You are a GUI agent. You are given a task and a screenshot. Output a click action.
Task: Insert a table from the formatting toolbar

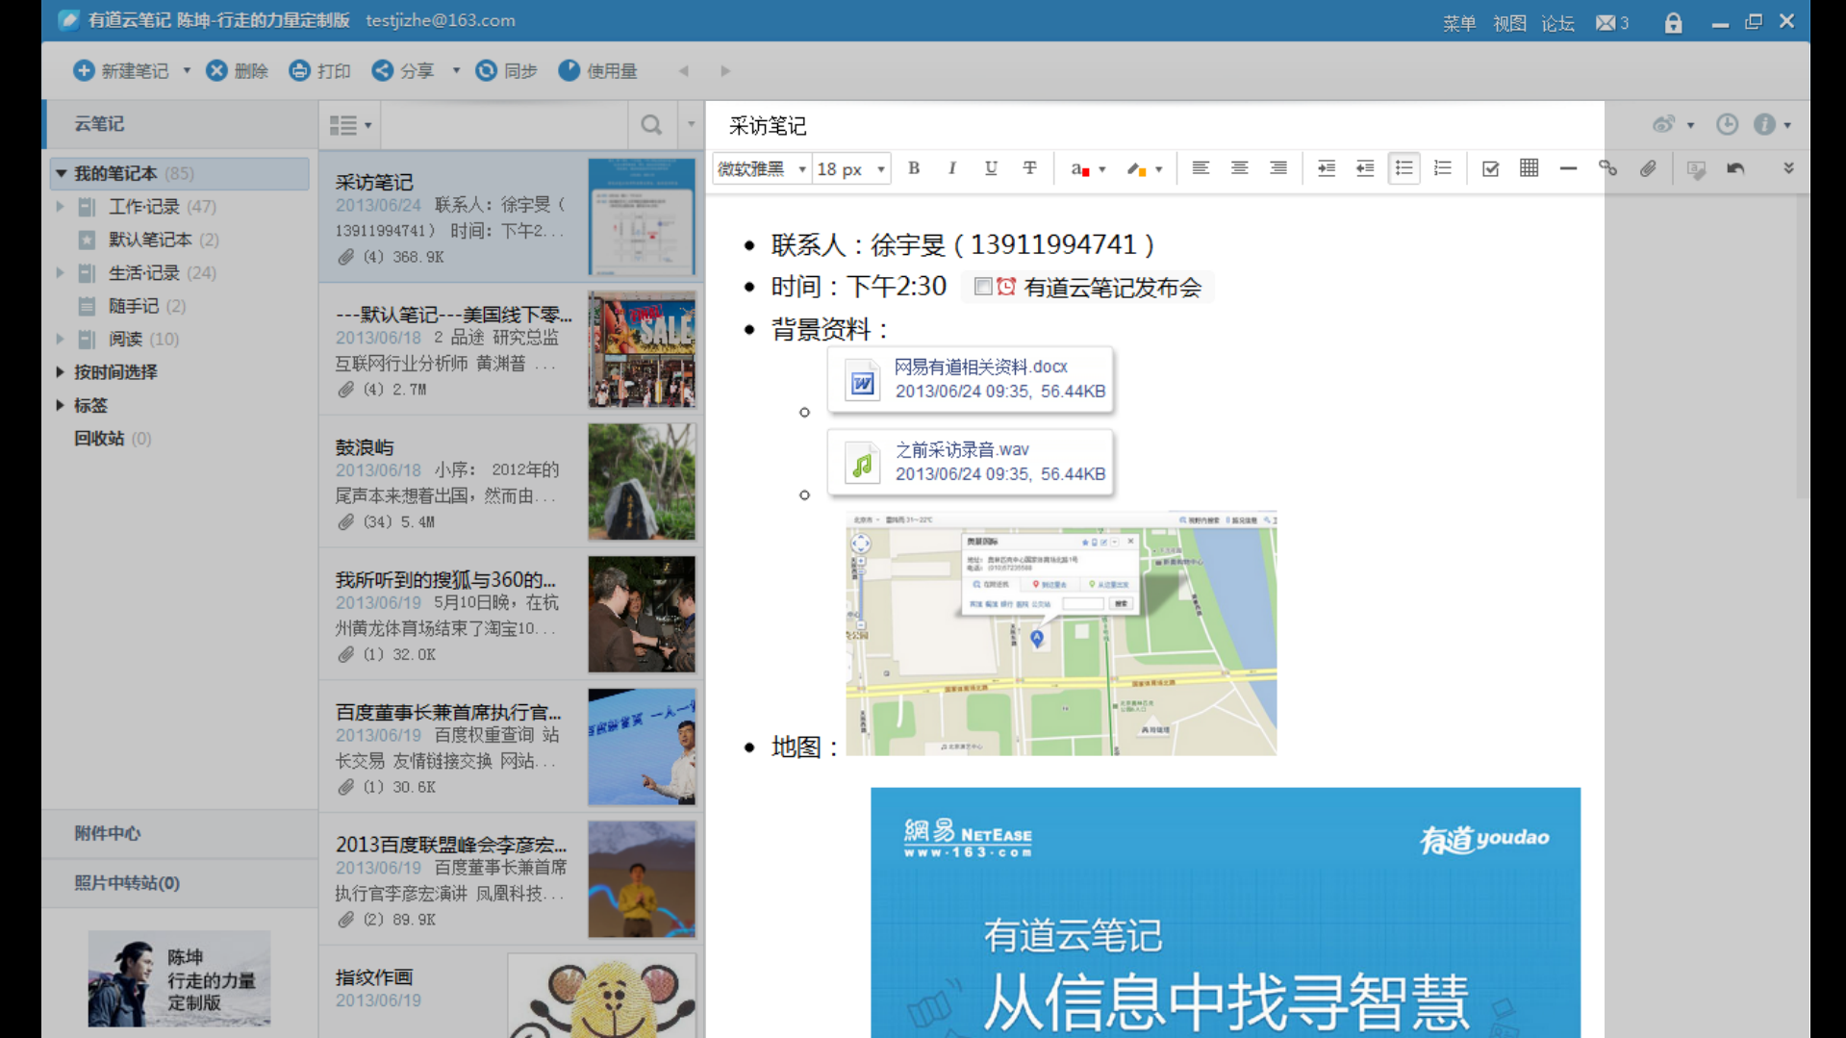1529,167
